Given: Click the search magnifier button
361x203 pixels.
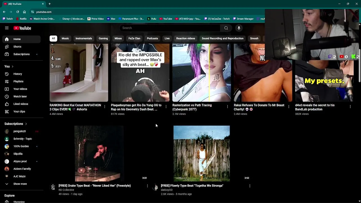Looking at the screenshot, I should [x=226, y=28].
